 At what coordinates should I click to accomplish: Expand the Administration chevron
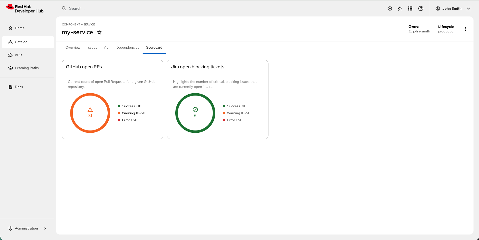(x=45, y=228)
